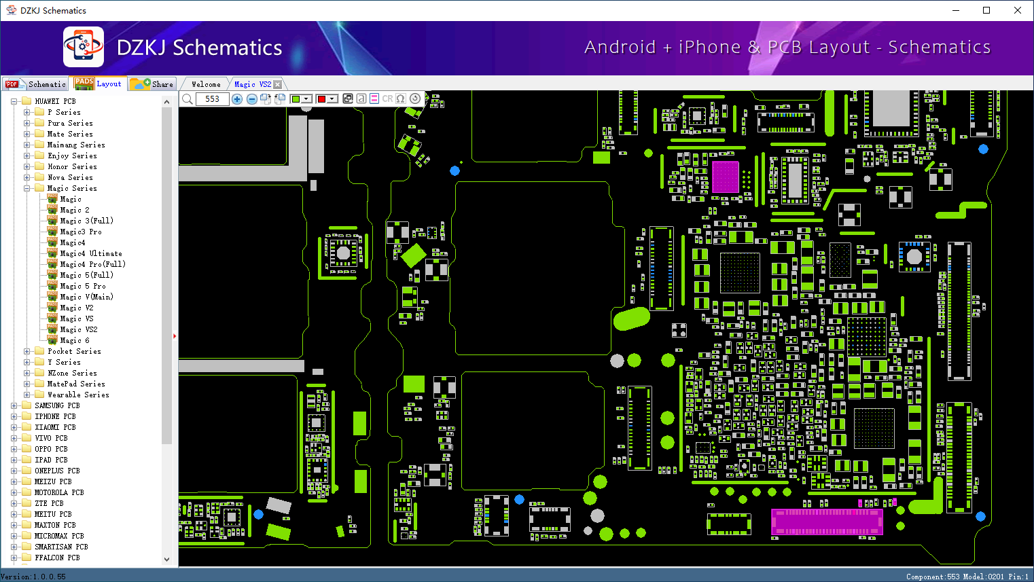
Task: Click the red color swatch
Action: 321,99
